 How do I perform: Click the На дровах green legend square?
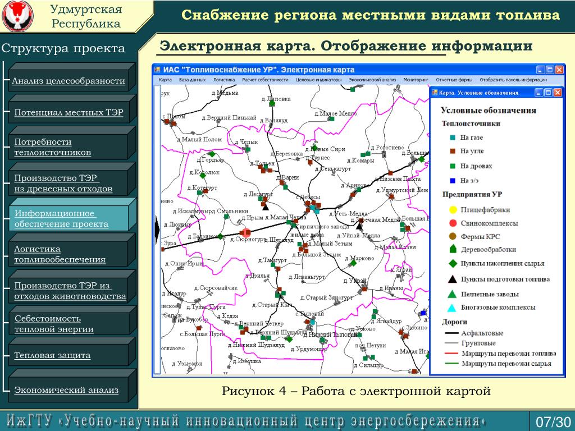(453, 166)
